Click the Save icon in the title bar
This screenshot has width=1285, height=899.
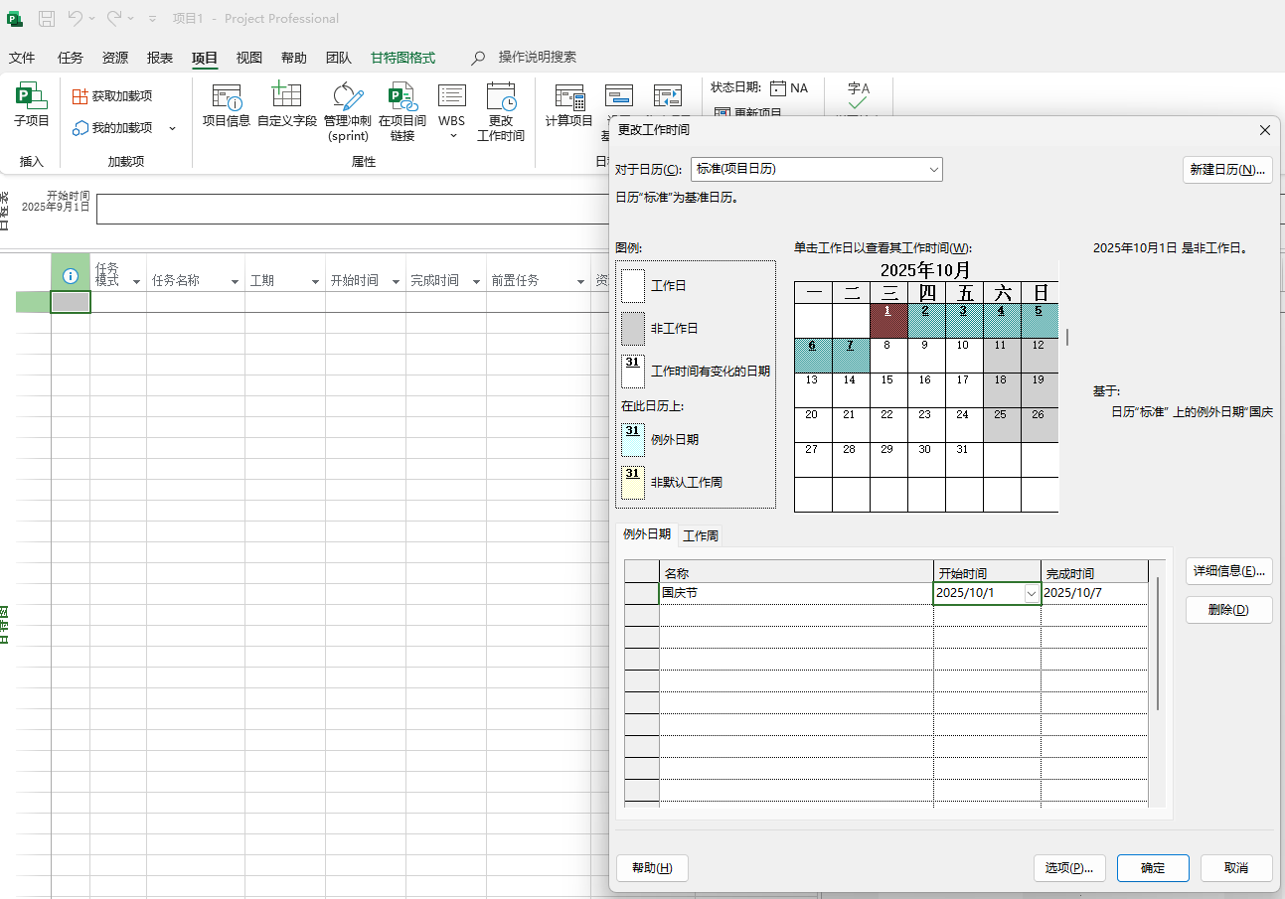click(46, 18)
